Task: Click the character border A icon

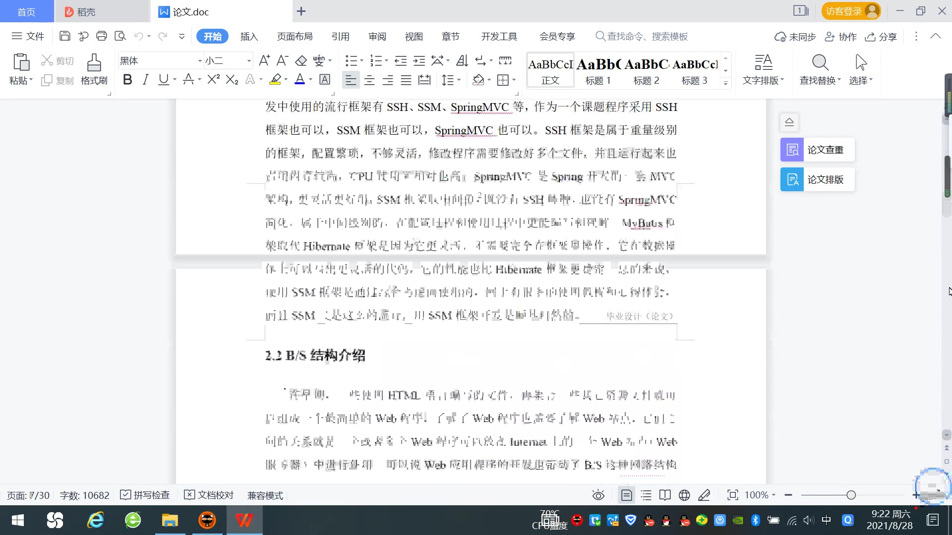Action: pos(325,79)
